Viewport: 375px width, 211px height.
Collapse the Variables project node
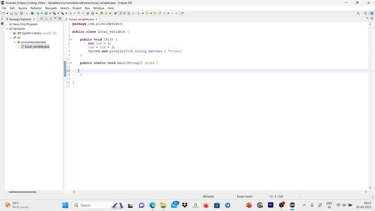[6, 29]
